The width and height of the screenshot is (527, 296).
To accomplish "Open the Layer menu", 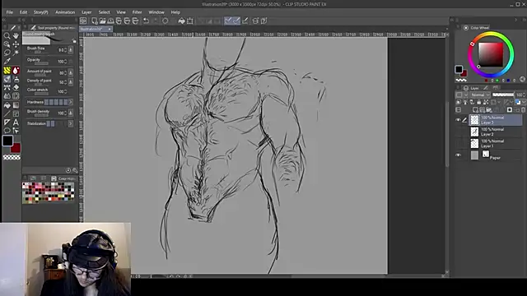I will click(x=86, y=12).
